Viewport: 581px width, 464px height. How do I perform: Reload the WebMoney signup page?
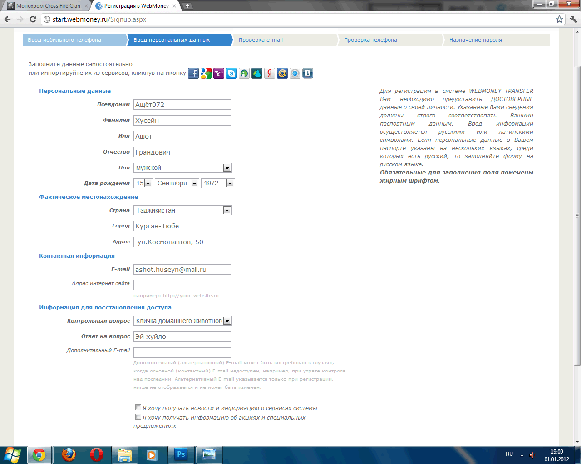[33, 19]
